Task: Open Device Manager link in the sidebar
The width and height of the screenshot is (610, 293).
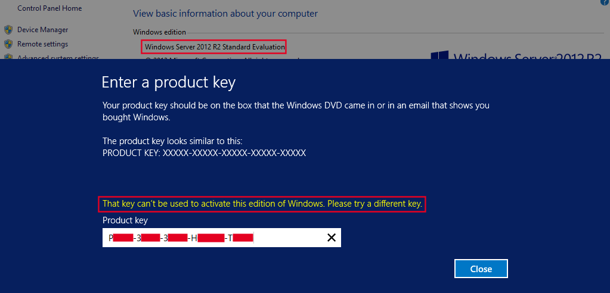Action: pos(43,30)
